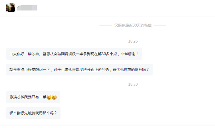Select the 像瑞芯微我就只有一手 message bubble
Screen dimensions: 215x128
pyautogui.click(x=33, y=97)
